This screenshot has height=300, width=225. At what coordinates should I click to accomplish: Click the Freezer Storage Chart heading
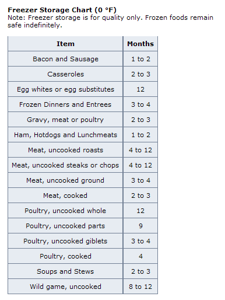point(62,10)
